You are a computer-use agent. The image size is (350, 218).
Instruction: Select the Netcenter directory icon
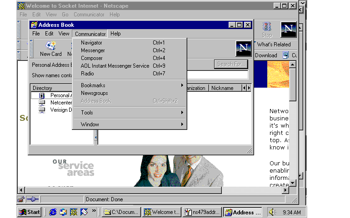[42, 103]
